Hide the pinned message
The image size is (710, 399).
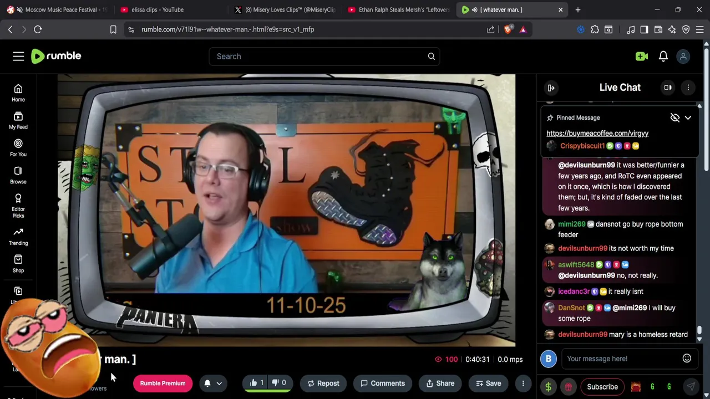pos(674,117)
